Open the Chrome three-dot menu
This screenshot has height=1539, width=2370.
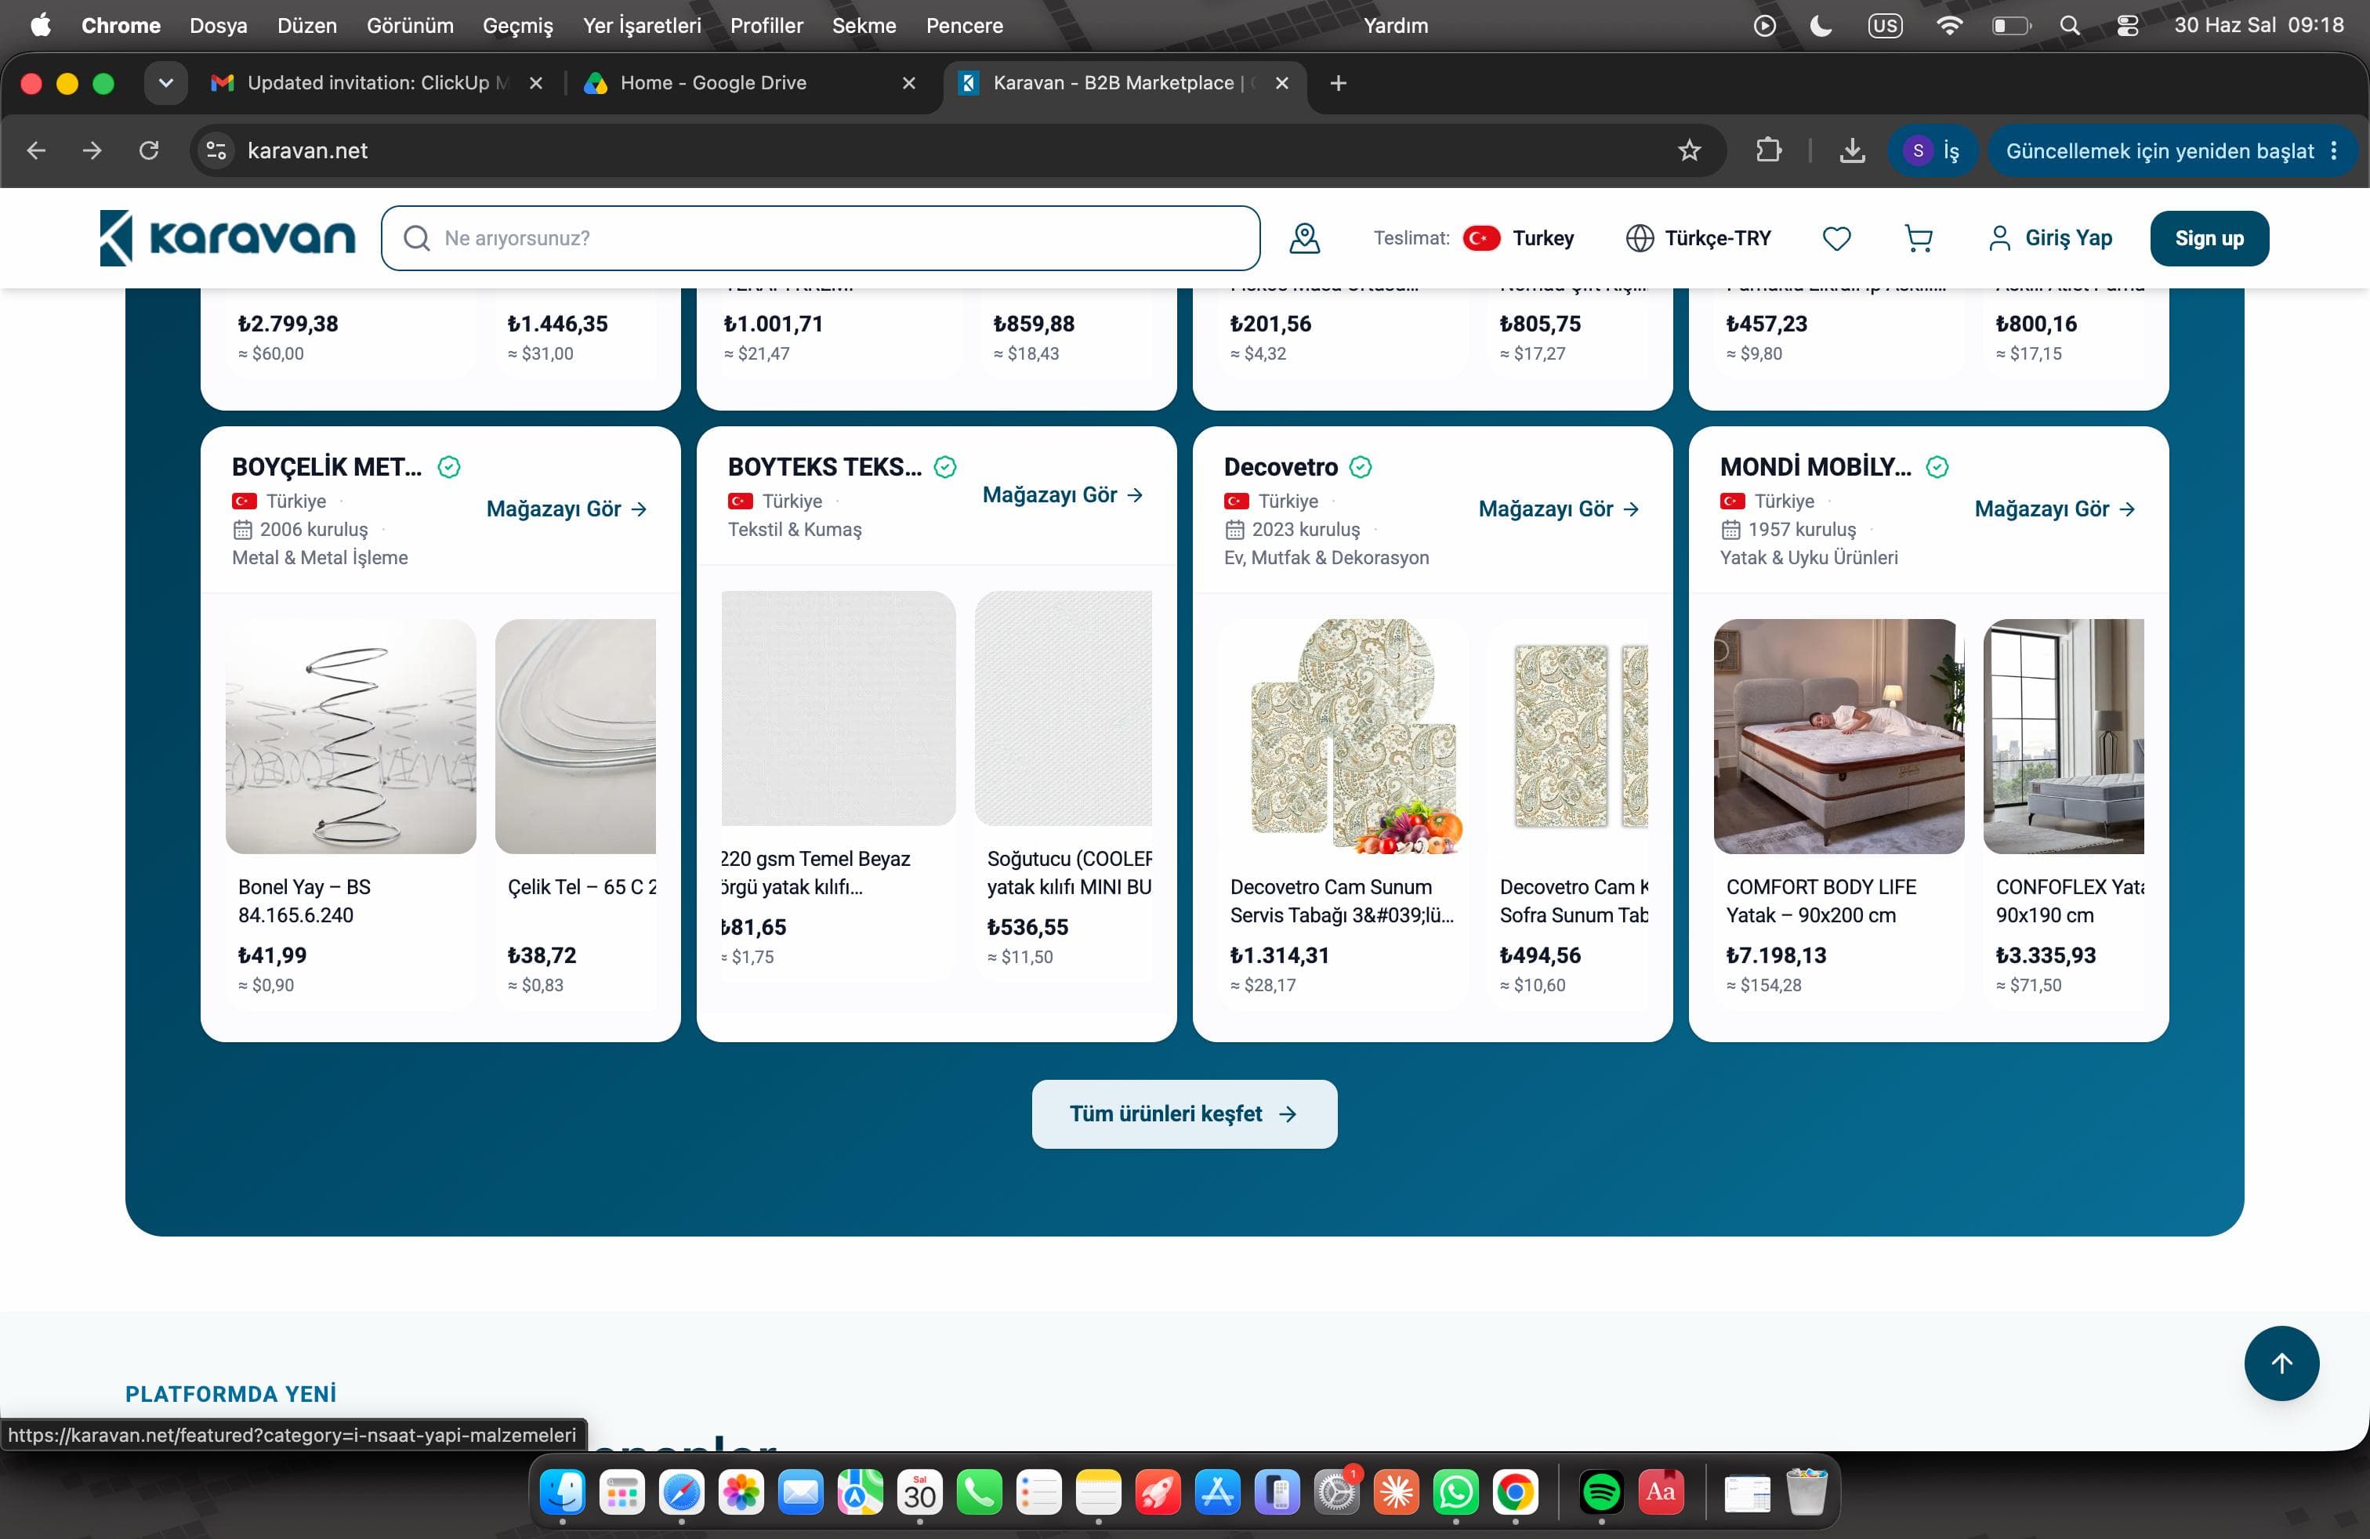point(2333,150)
